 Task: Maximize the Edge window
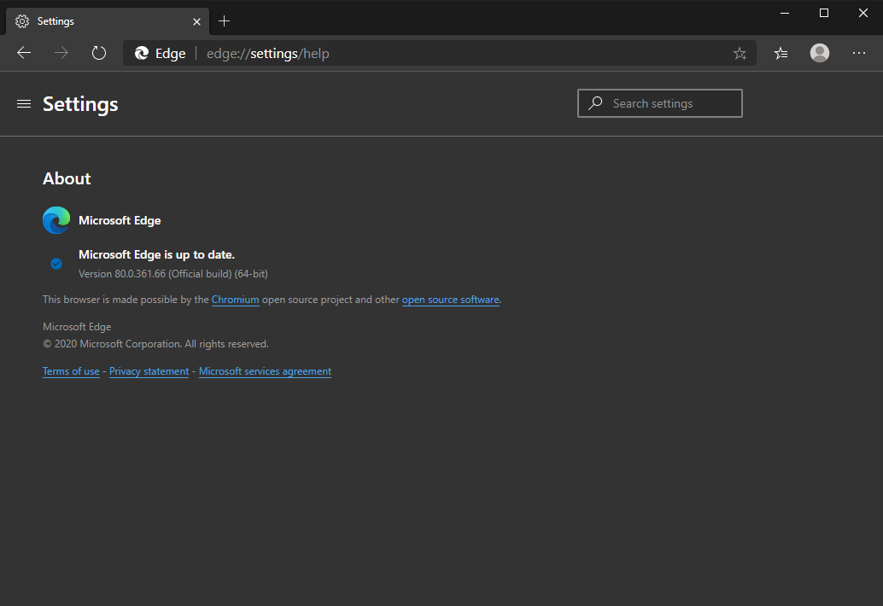(x=824, y=13)
